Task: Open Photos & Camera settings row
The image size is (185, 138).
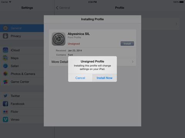Action: [x=22, y=74]
